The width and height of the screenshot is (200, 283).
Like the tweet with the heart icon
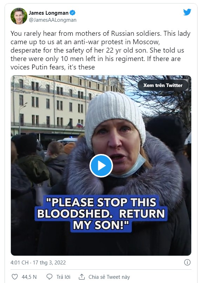pos(15,277)
